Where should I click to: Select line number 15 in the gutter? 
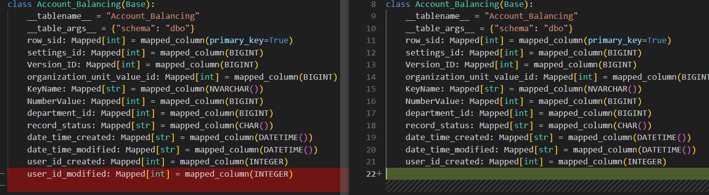click(x=371, y=89)
